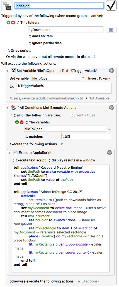
Task: Remove the variable condition with red minus
Action: tap(22, 122)
